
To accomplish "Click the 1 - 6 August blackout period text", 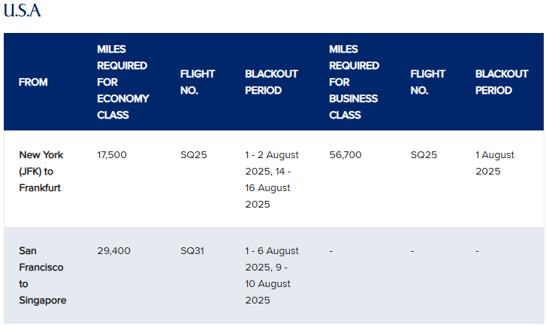I will [x=272, y=275].
